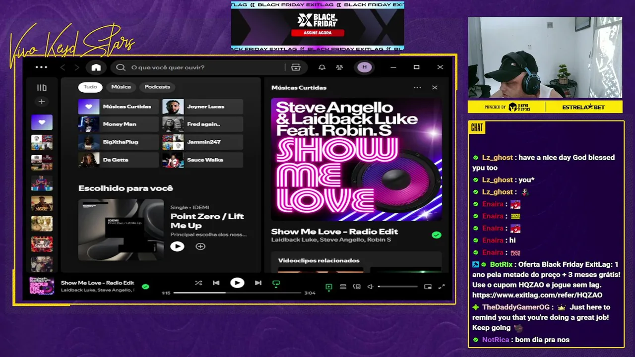Play Point Zero / Lift Me Up
This screenshot has height=357, width=635.
(177, 246)
